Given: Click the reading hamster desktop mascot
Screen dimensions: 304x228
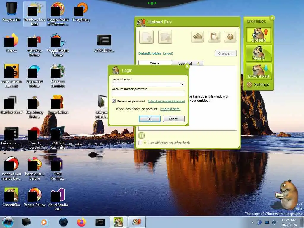Looking at the screenshot, I should pyautogui.click(x=287, y=194).
